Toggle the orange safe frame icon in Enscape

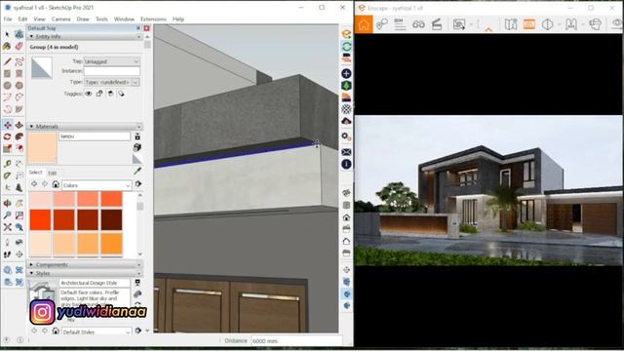point(528,24)
